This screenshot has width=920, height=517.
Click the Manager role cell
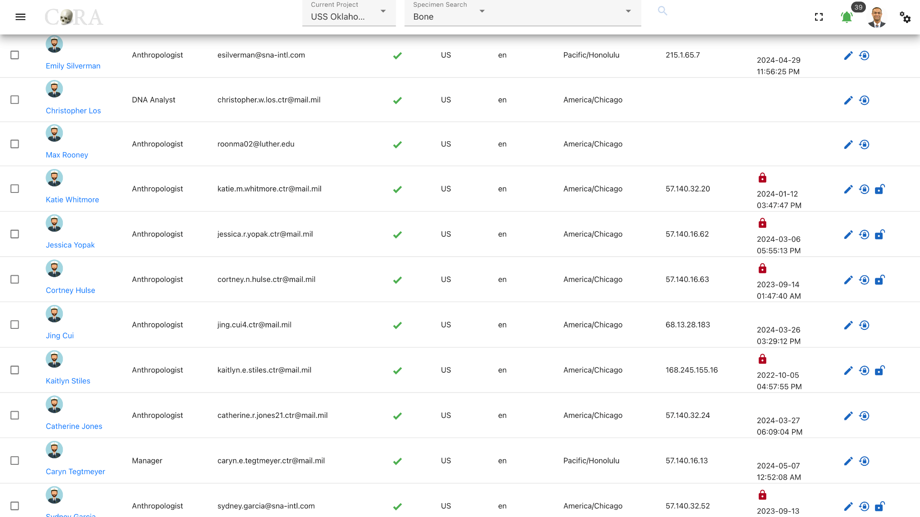click(147, 461)
